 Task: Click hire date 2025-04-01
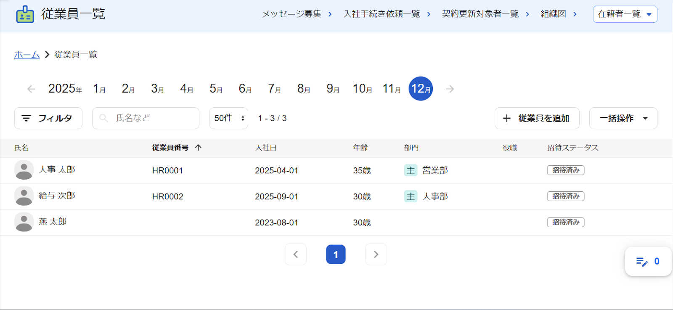276,171
